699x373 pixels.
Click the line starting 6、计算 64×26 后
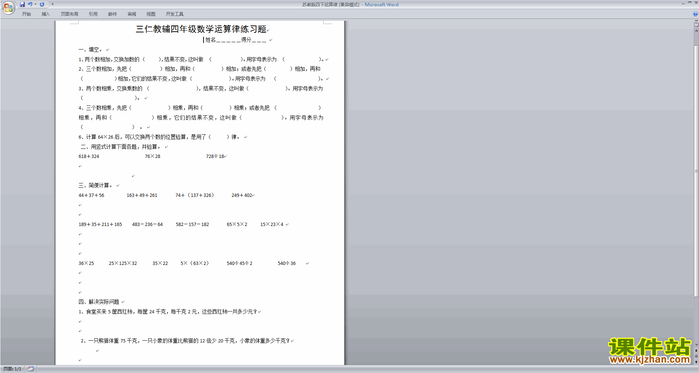click(x=159, y=137)
